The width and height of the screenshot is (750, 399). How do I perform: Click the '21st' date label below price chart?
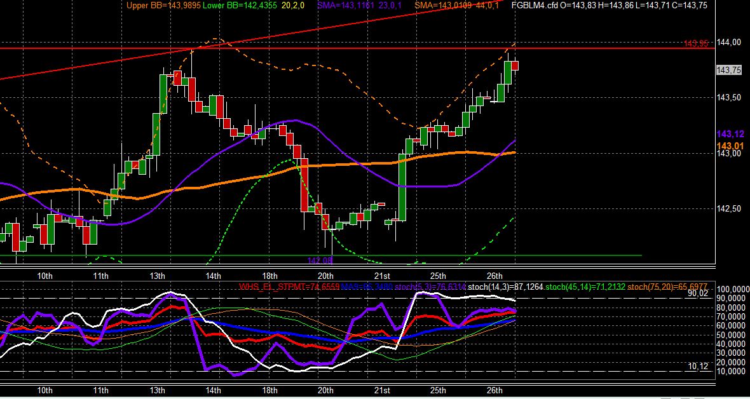tap(382, 276)
